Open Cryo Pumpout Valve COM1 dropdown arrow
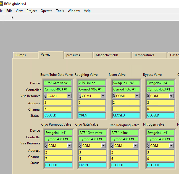The image size is (179, 174). coord(70,146)
